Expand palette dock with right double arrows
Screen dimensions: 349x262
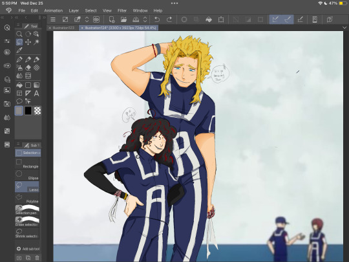[x=44, y=17]
